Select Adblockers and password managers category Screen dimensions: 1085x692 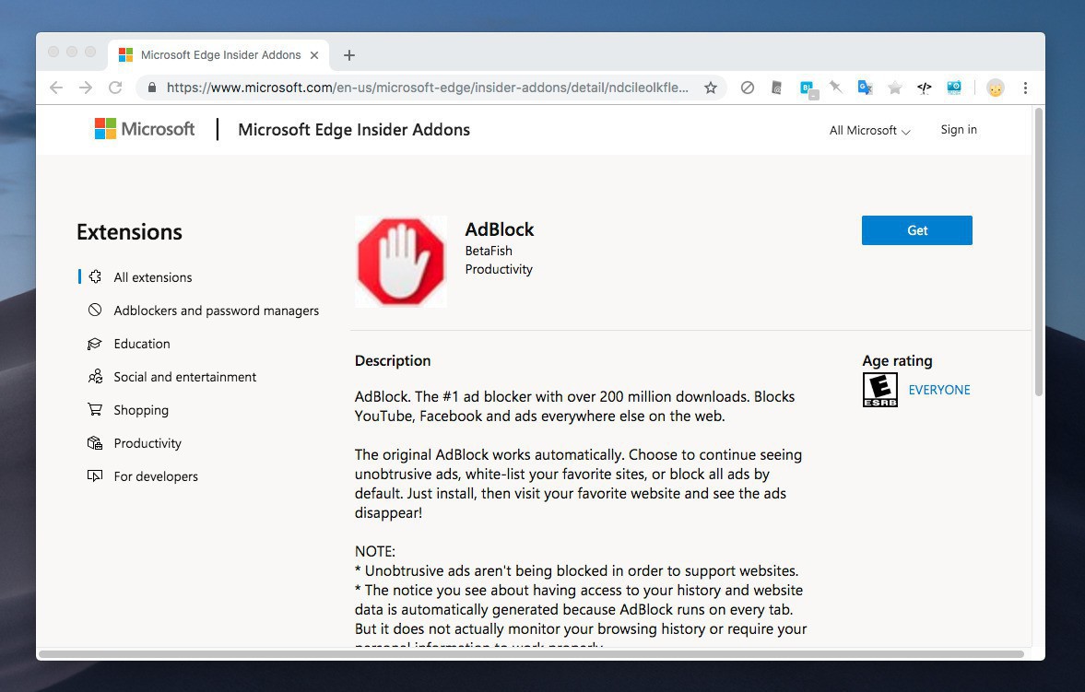[216, 311]
